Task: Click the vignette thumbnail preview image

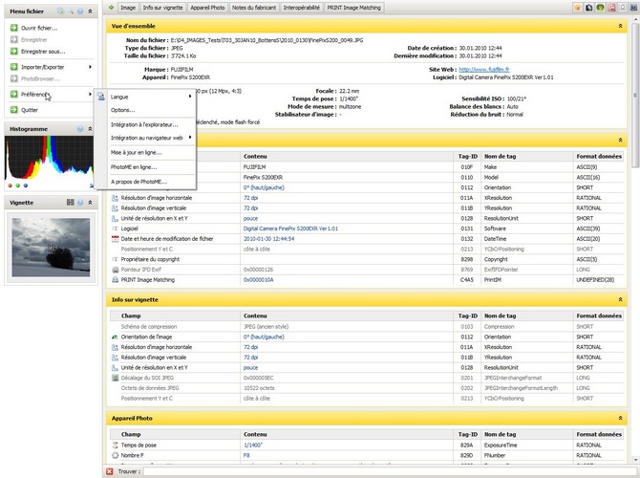Action: pyautogui.click(x=49, y=247)
